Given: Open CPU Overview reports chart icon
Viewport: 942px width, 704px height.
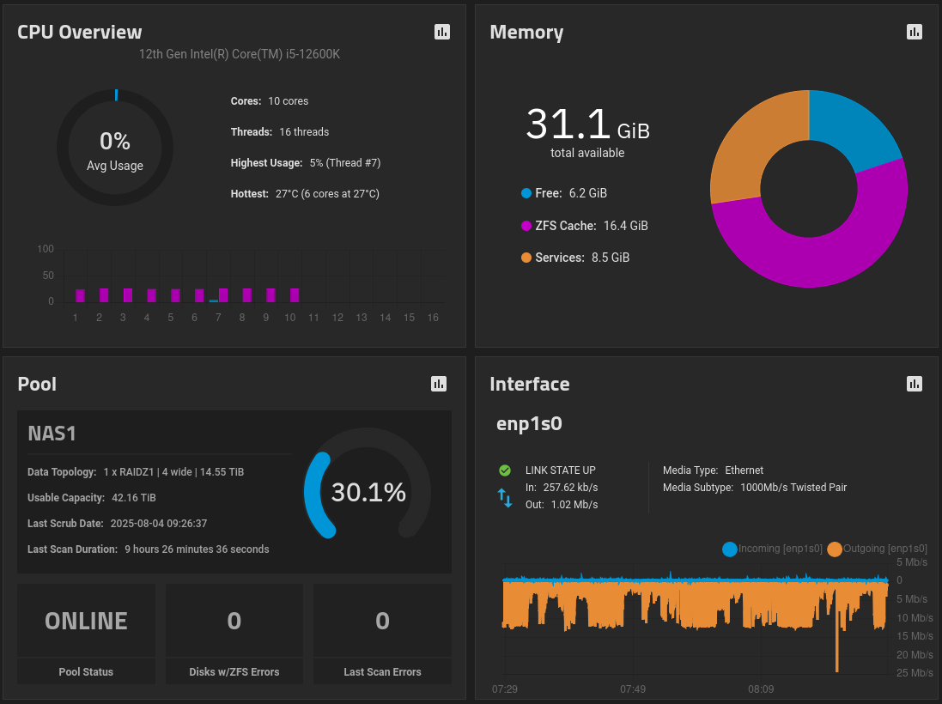Looking at the screenshot, I should tap(442, 32).
